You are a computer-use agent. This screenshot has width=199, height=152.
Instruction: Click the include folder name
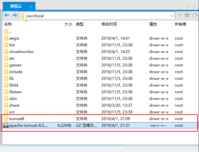click(x=16, y=72)
